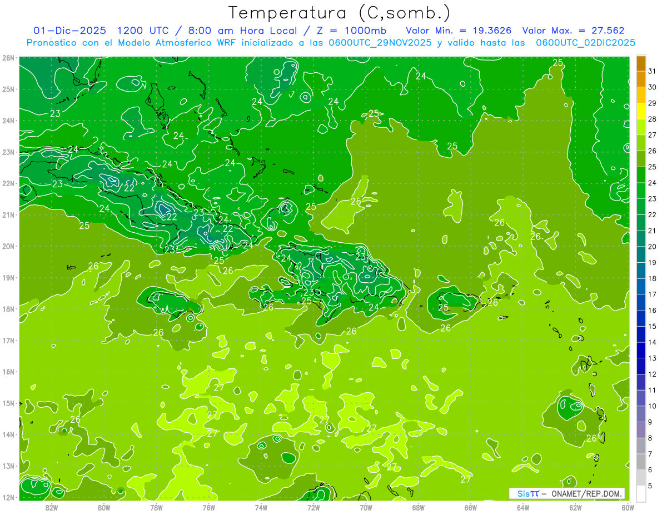Click the color scale label "15"

click(652, 326)
